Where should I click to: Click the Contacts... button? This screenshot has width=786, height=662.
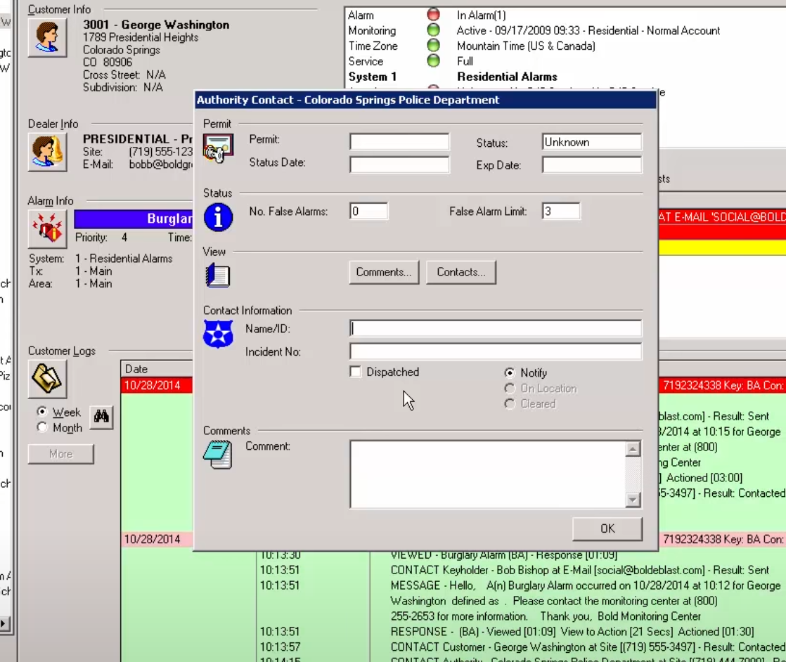coord(461,273)
